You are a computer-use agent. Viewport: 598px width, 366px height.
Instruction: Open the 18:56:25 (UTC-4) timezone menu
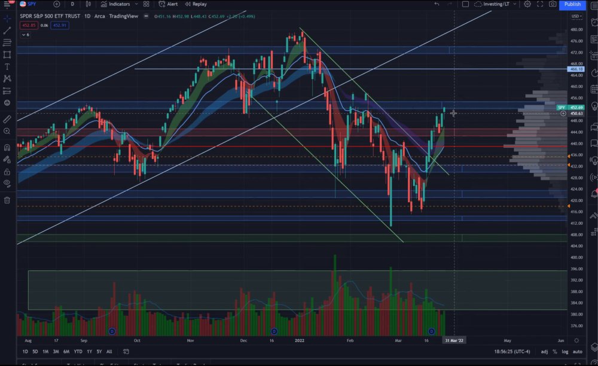tap(512, 352)
